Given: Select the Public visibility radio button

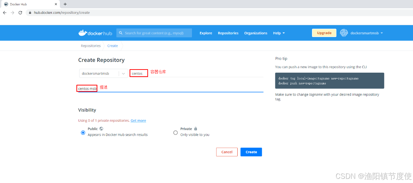Looking at the screenshot, I should (x=83, y=133).
